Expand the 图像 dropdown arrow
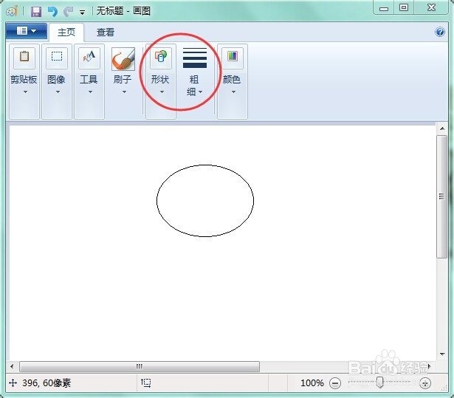 pos(58,92)
